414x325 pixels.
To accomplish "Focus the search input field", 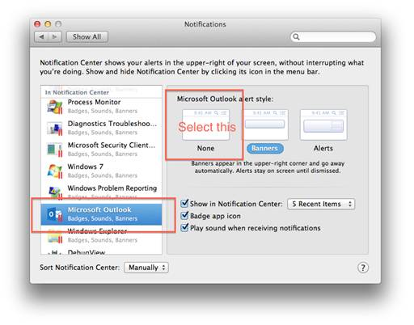I will (x=333, y=36).
